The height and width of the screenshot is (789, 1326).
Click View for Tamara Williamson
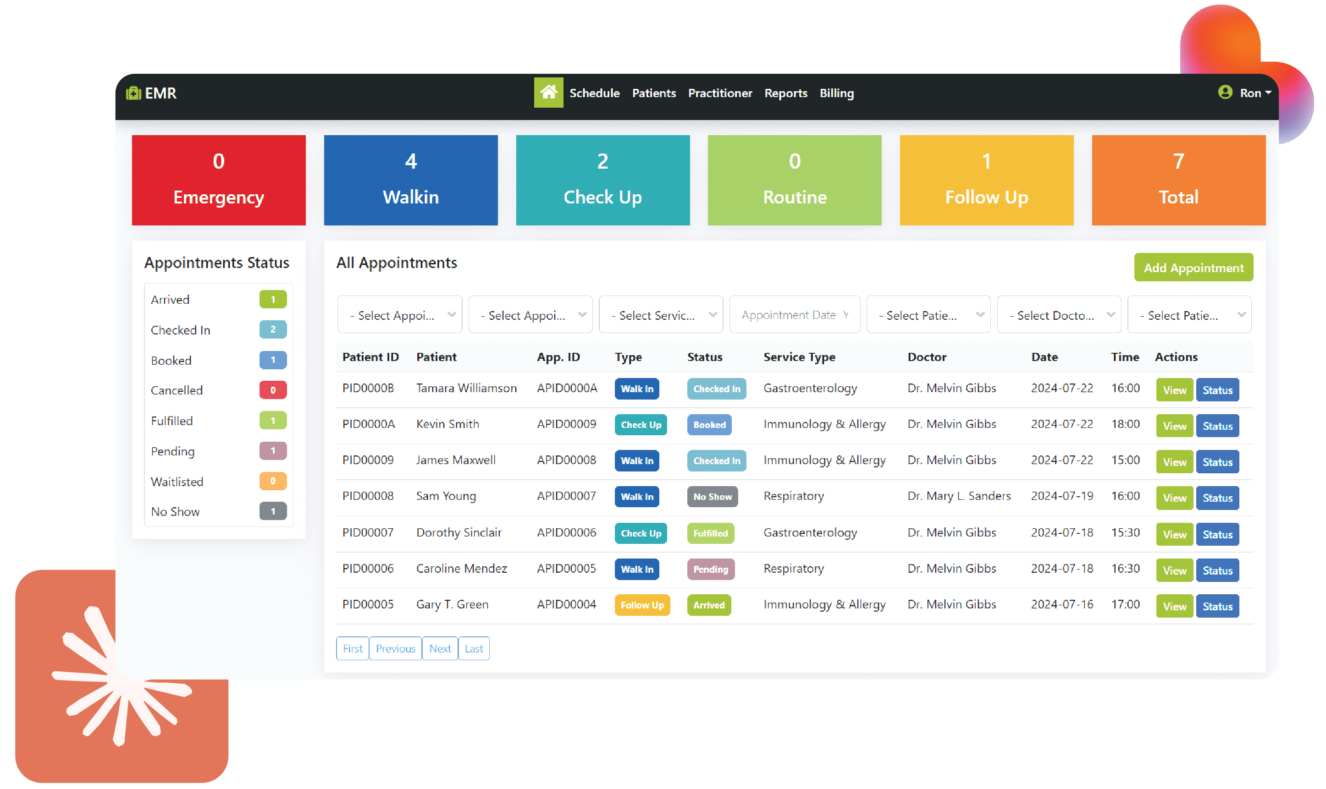pos(1174,390)
